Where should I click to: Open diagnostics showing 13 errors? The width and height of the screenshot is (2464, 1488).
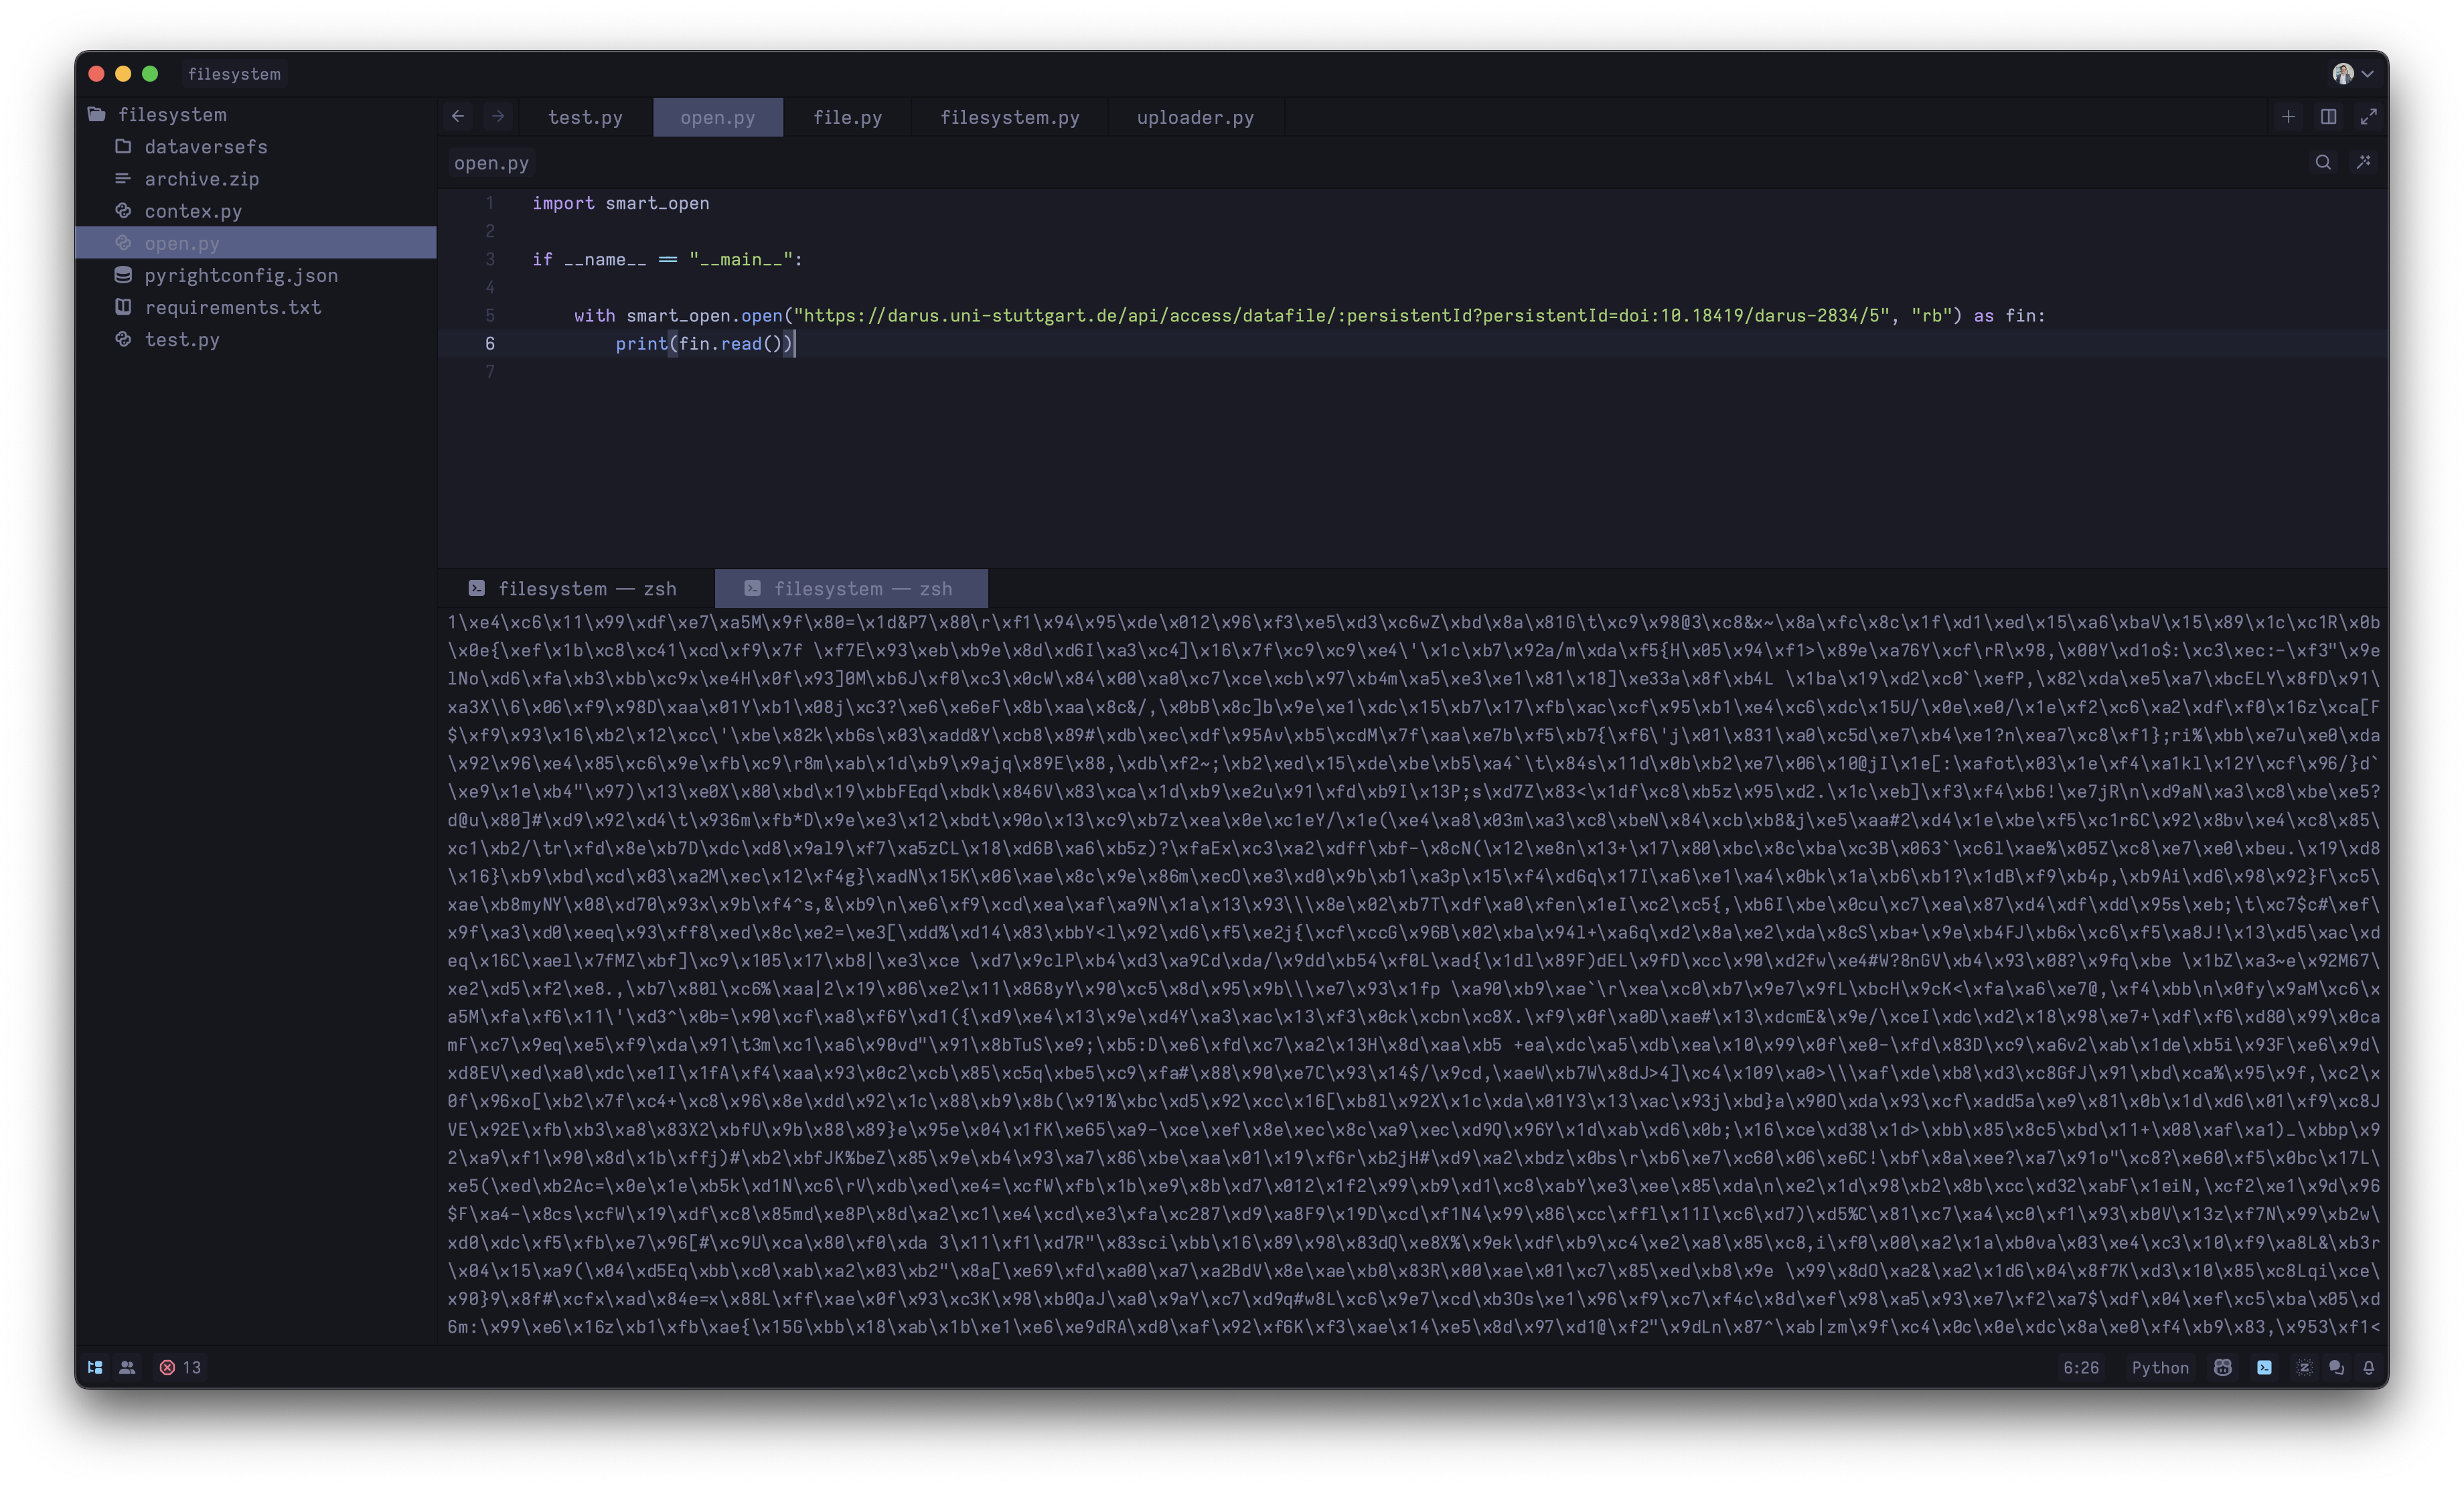point(180,1367)
